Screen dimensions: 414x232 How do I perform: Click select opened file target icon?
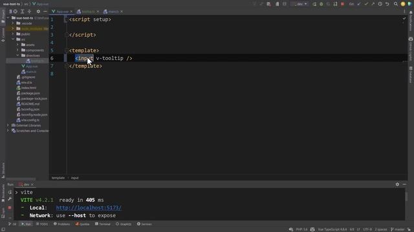click(x=16, y=12)
